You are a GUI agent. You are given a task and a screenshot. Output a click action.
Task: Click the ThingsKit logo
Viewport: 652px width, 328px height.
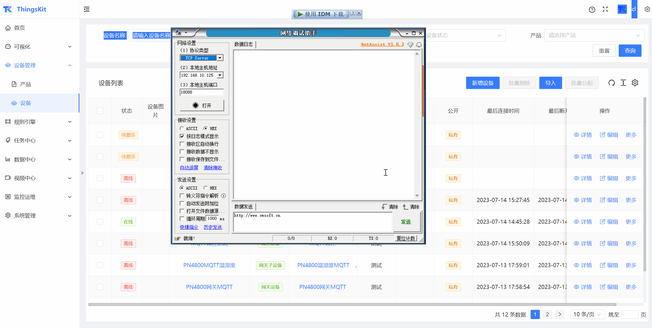click(25, 9)
